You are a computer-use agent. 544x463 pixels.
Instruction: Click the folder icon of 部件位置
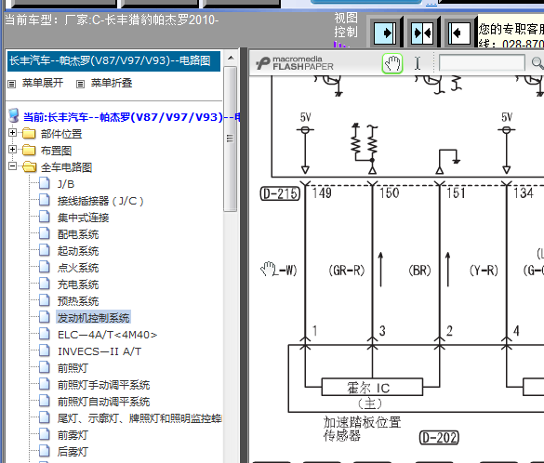click(29, 133)
